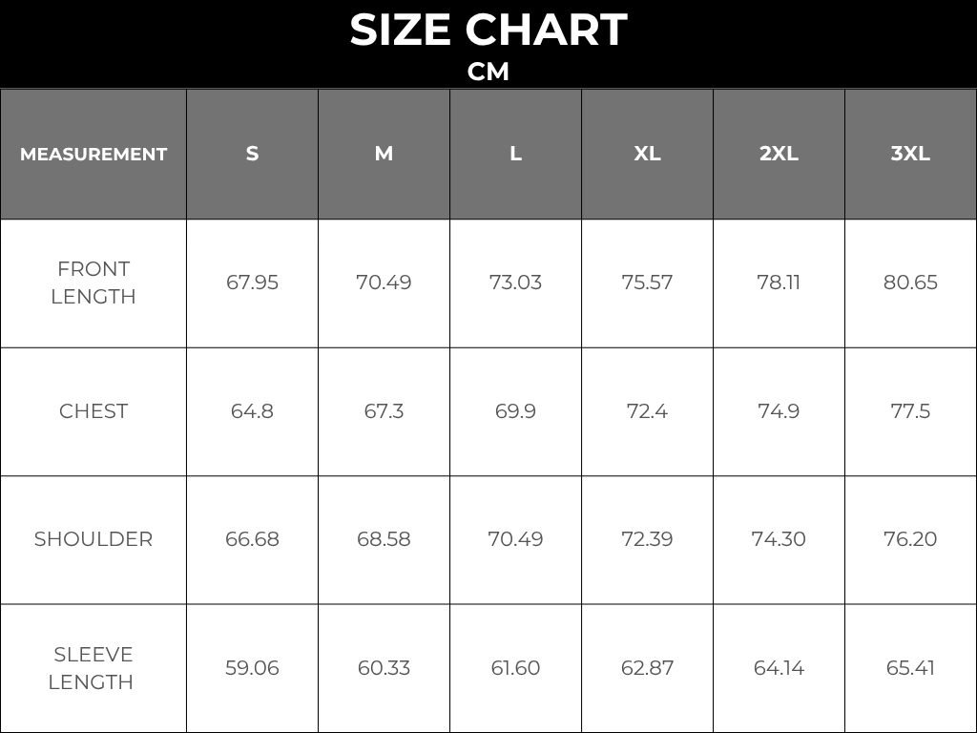The height and width of the screenshot is (733, 977).
Task: Select the 65.41 sleeve length cell
Action: coord(910,668)
